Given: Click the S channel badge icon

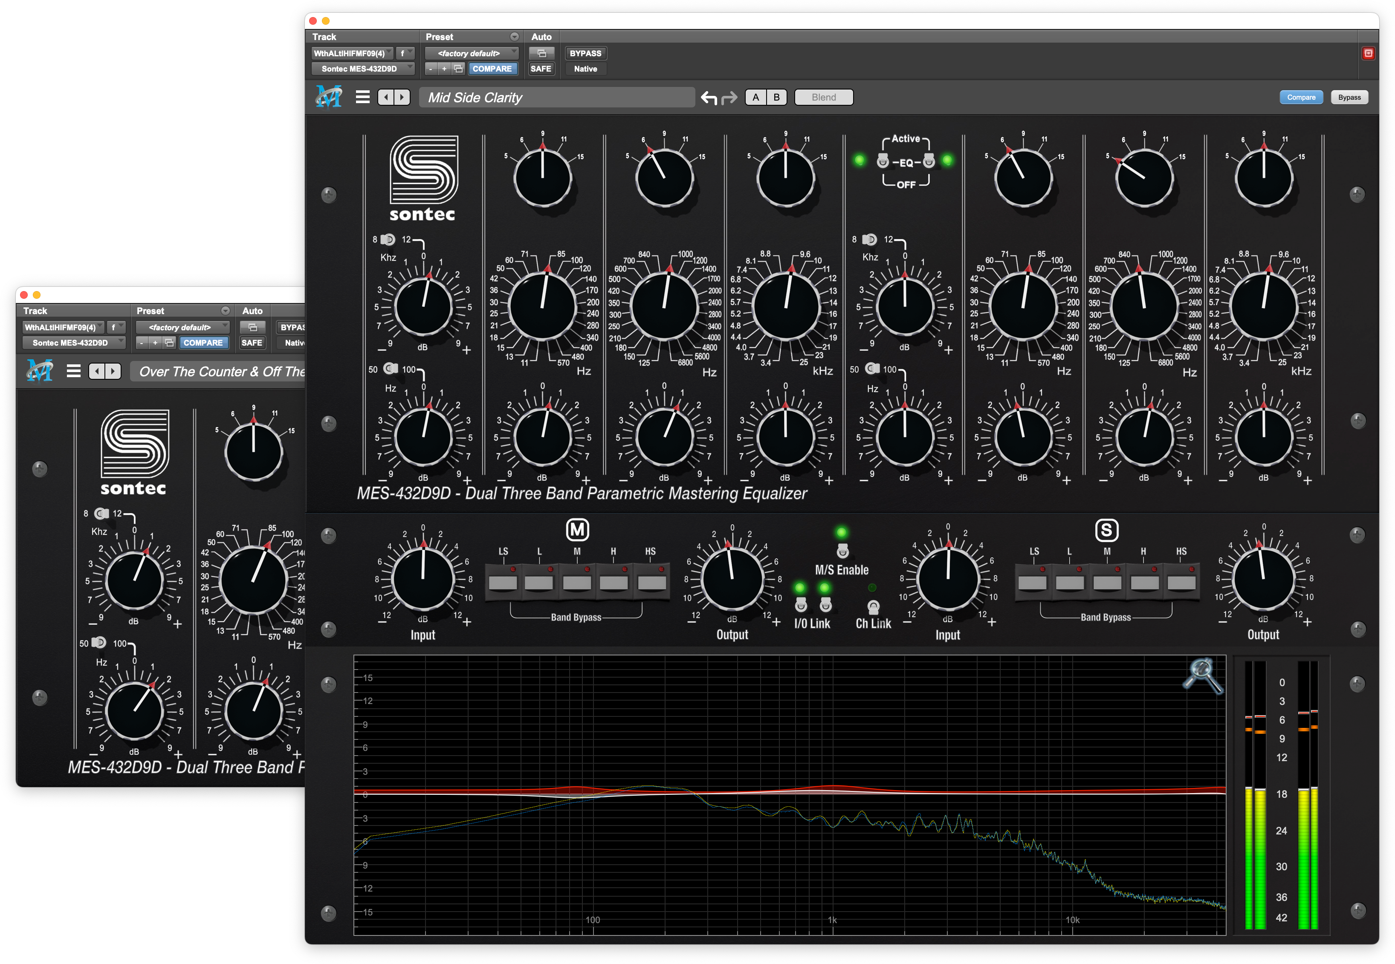Looking at the screenshot, I should coord(1106,530).
